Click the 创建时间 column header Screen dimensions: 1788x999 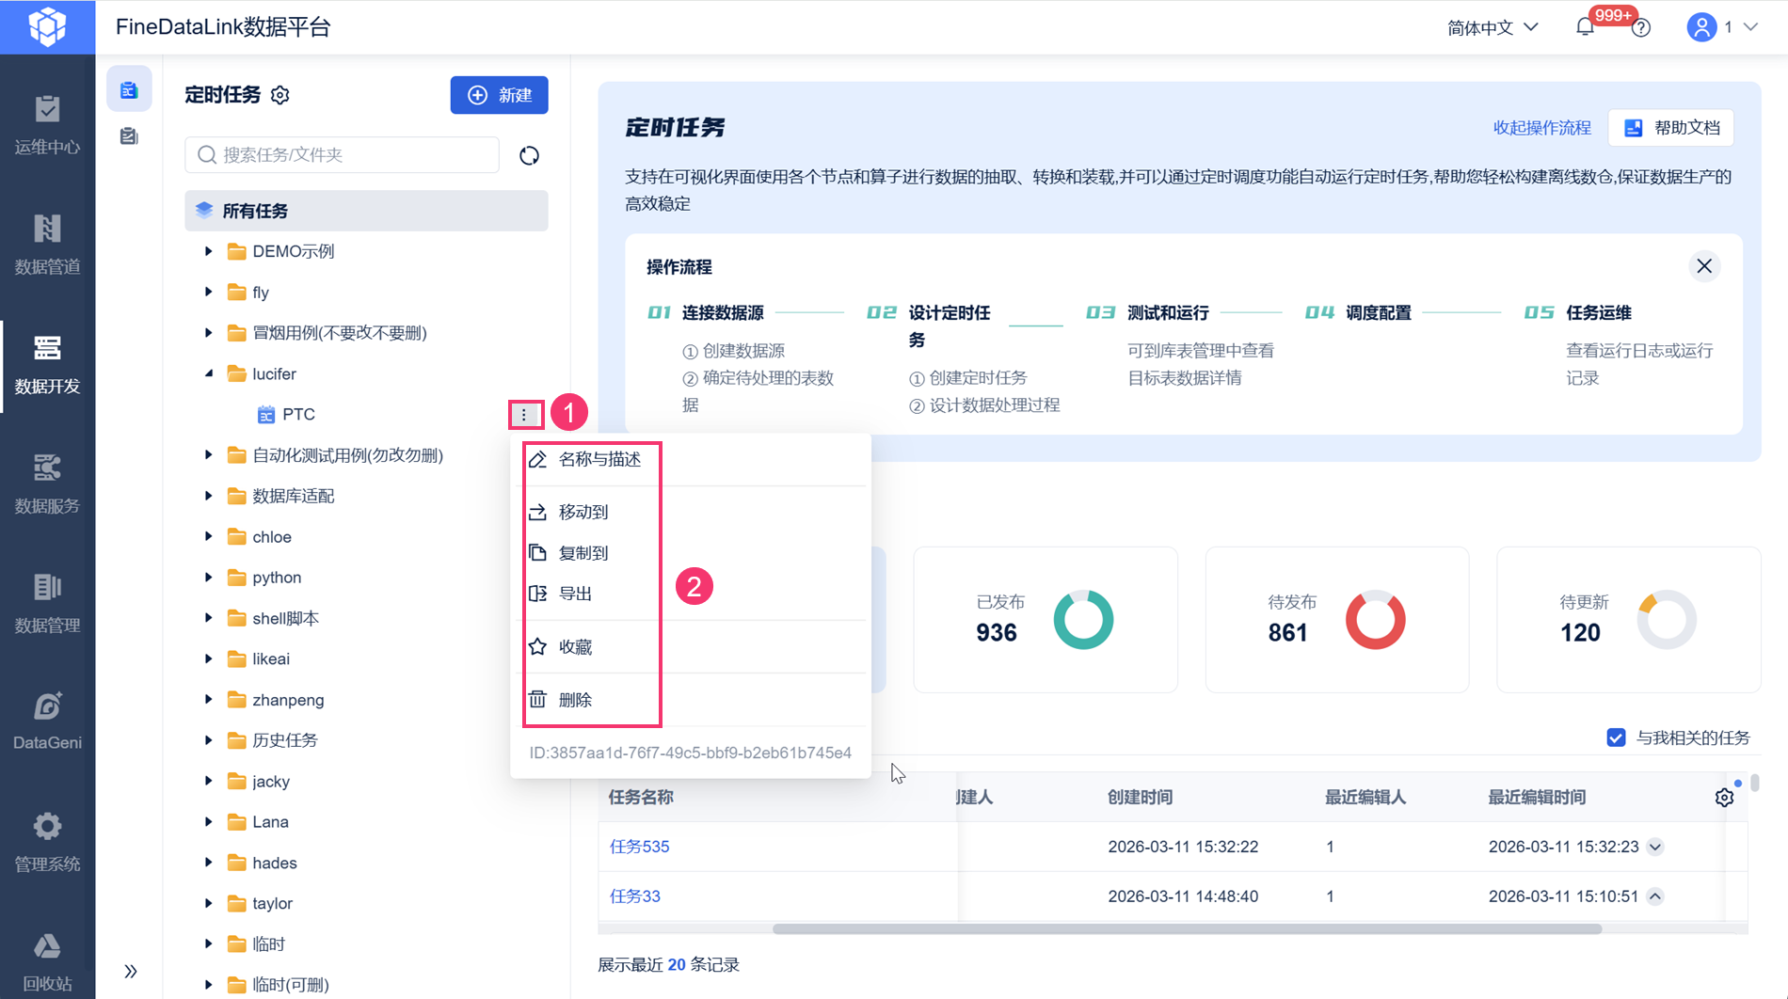1140,798
